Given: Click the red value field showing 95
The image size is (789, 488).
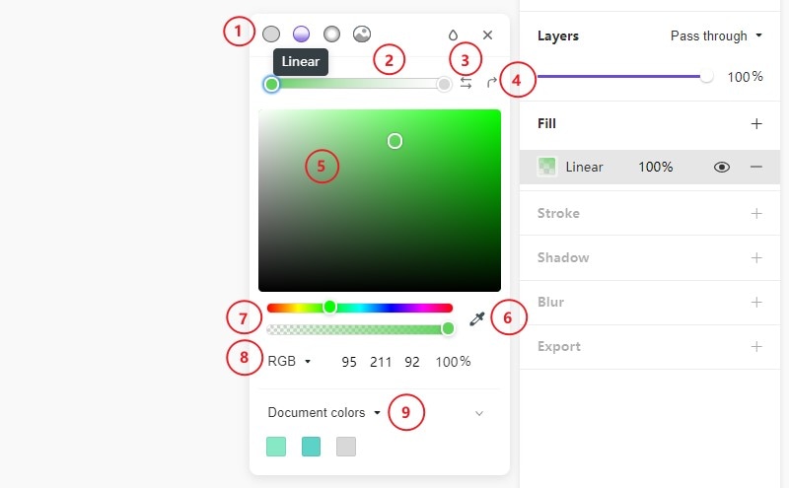Looking at the screenshot, I should coord(349,362).
